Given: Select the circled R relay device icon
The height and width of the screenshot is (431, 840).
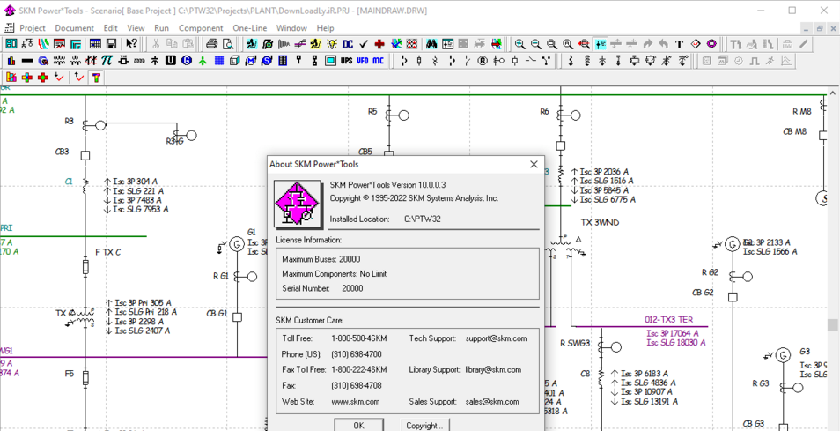Looking at the screenshot, I should tap(483, 61).
